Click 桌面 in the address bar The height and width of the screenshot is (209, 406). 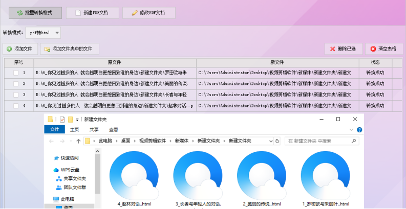point(126,141)
